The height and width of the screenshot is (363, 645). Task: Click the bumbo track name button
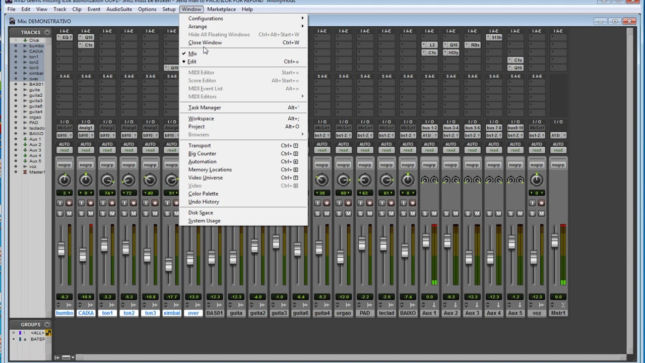point(64,313)
